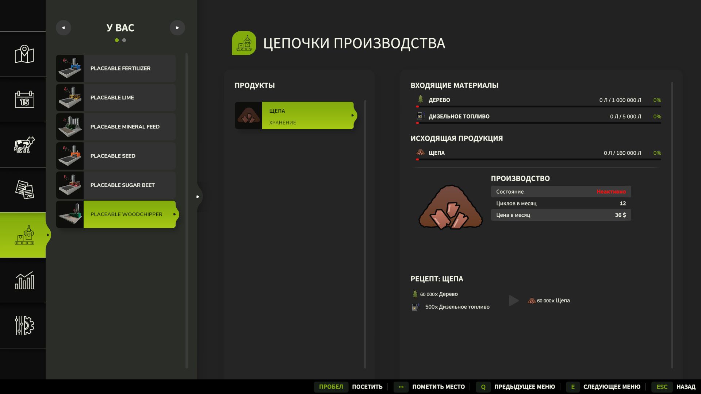
Task: Go to next category with right arrow
Action: point(177,28)
